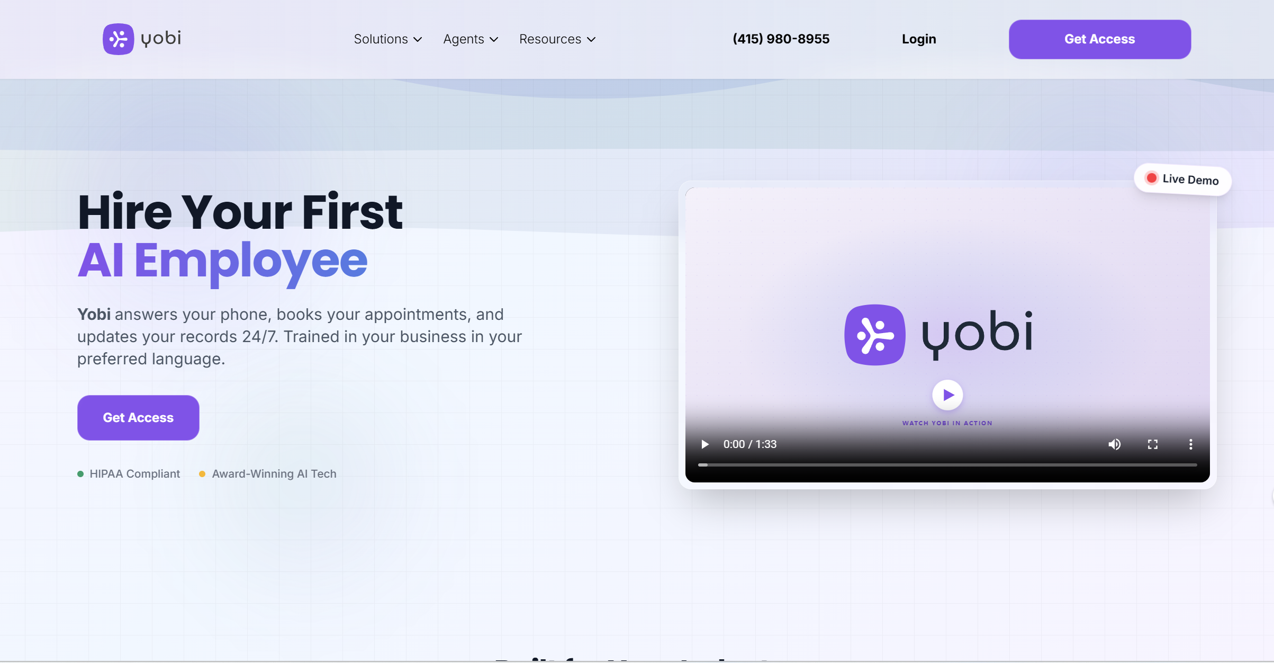The image size is (1274, 663).
Task: Click the 0:00 / 1:33 video timestamp
Action: (750, 444)
